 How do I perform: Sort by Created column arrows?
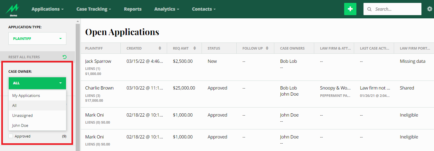(160, 48)
